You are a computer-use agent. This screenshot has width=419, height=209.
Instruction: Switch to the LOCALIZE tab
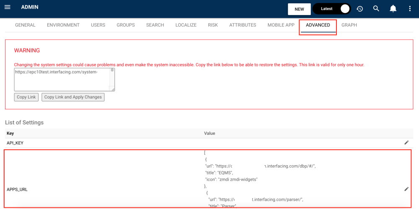coord(186,25)
